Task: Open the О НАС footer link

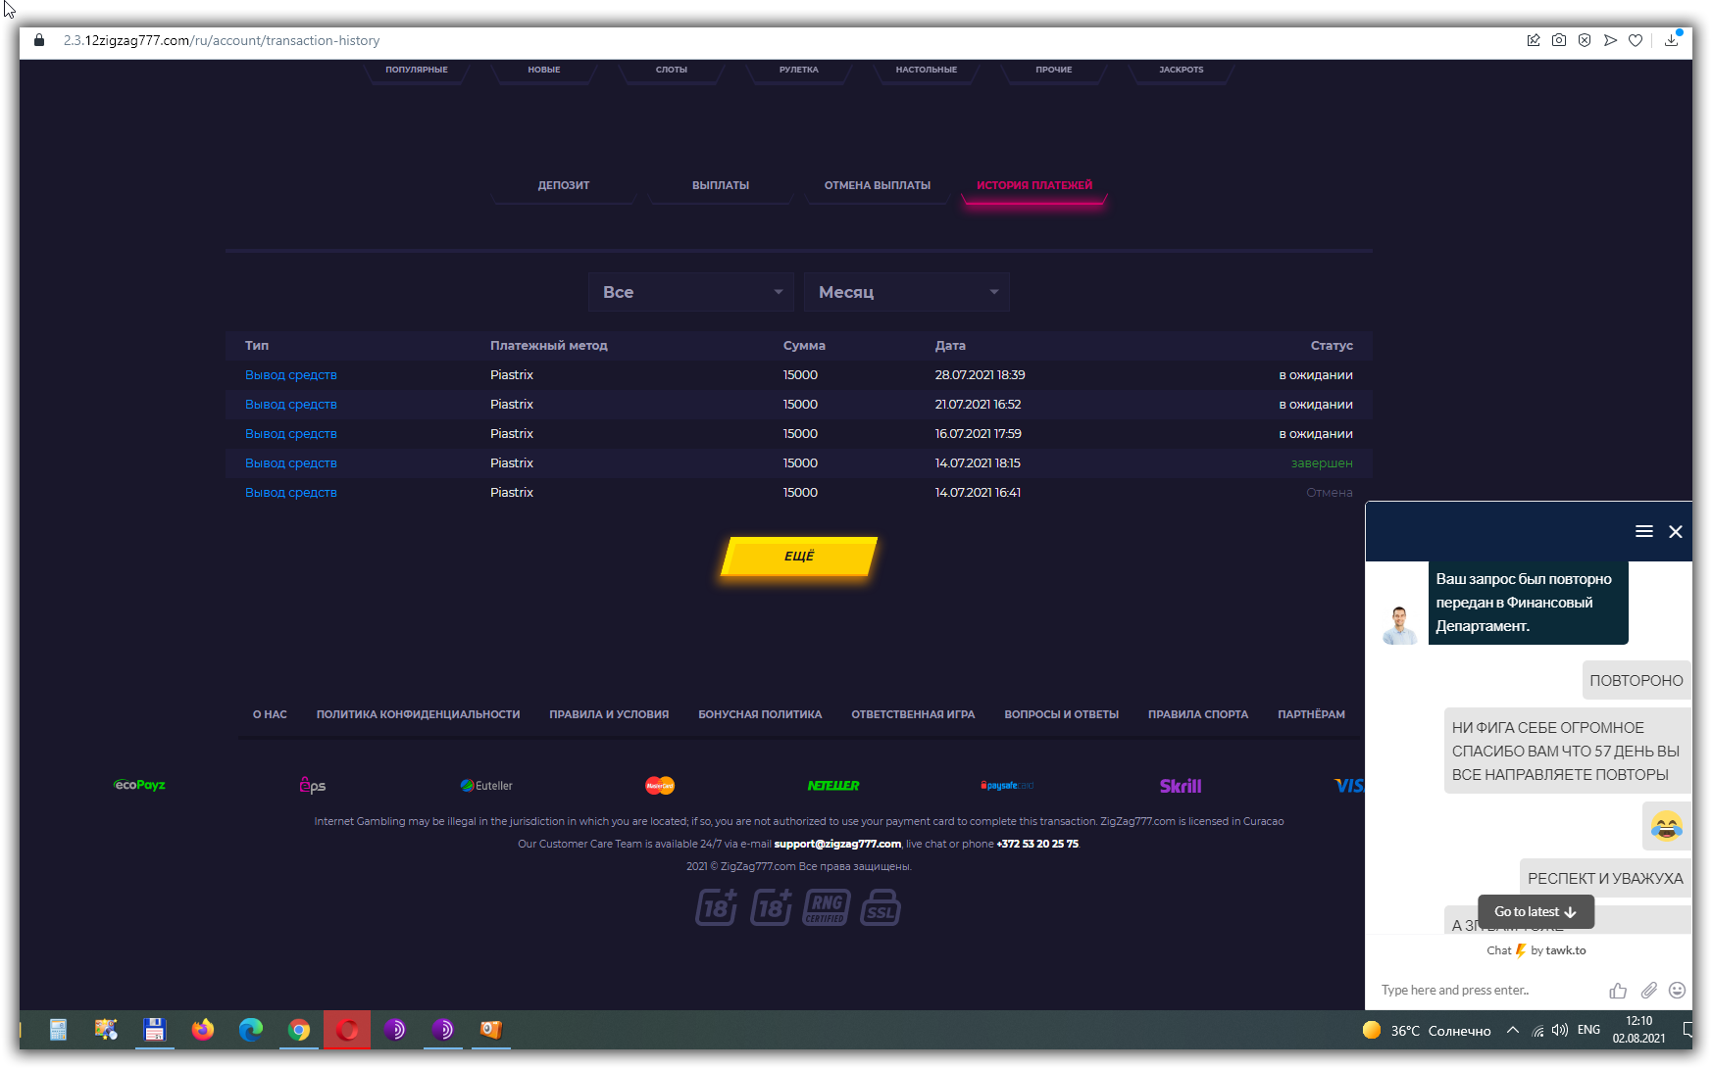Action: click(270, 714)
